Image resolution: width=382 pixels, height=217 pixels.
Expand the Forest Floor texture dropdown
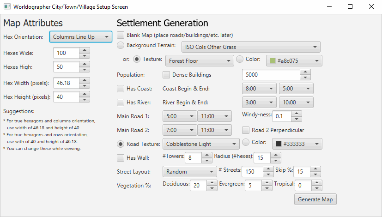tap(200, 61)
